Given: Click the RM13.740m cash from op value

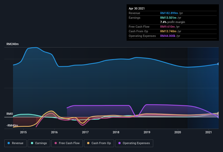Looking at the screenshot, I should coord(168,31).
